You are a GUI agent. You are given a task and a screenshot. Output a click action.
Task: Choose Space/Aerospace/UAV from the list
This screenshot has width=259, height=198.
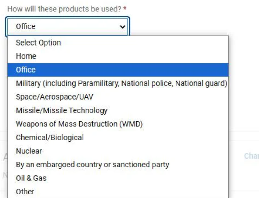(x=54, y=97)
